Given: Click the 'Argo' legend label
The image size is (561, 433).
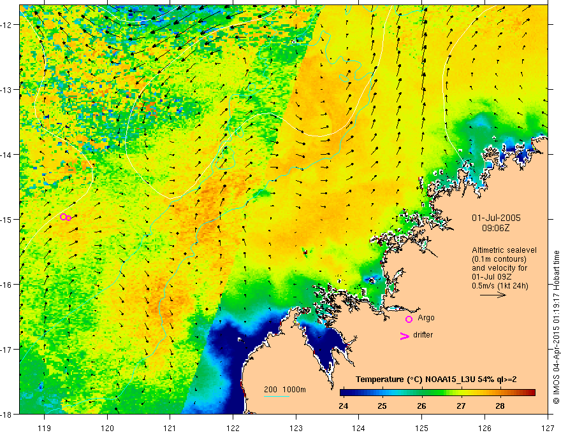Looking at the screenshot, I should (x=426, y=318).
